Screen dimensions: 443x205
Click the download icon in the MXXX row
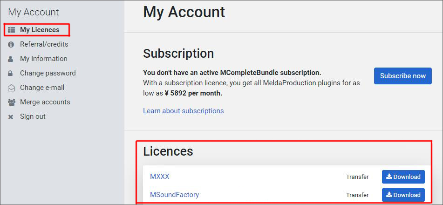point(389,177)
